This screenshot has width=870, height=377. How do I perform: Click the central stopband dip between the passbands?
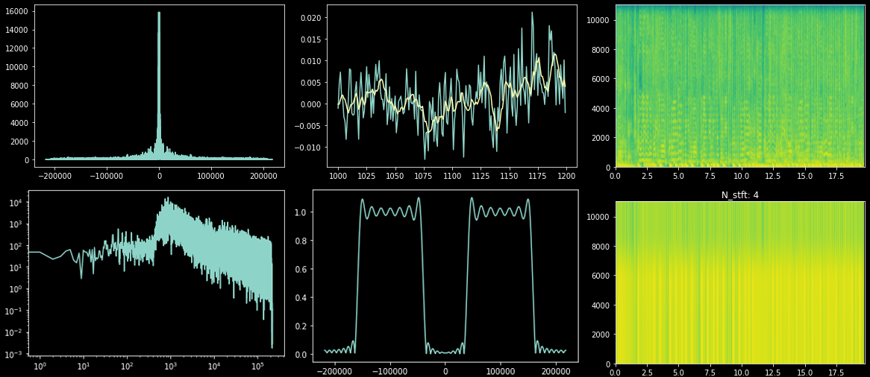[x=445, y=350]
